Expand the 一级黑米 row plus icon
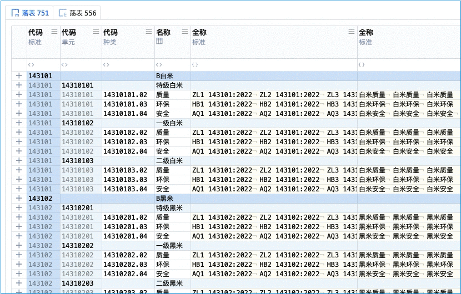 (19, 246)
